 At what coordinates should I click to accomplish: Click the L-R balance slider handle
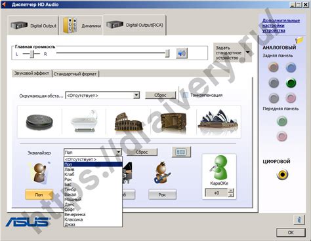[32, 54]
